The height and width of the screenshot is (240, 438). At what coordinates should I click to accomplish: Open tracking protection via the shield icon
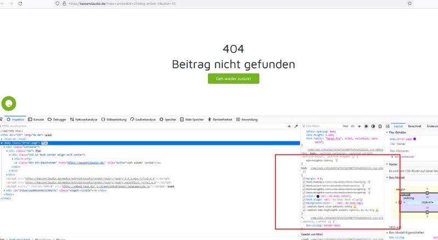57,4
